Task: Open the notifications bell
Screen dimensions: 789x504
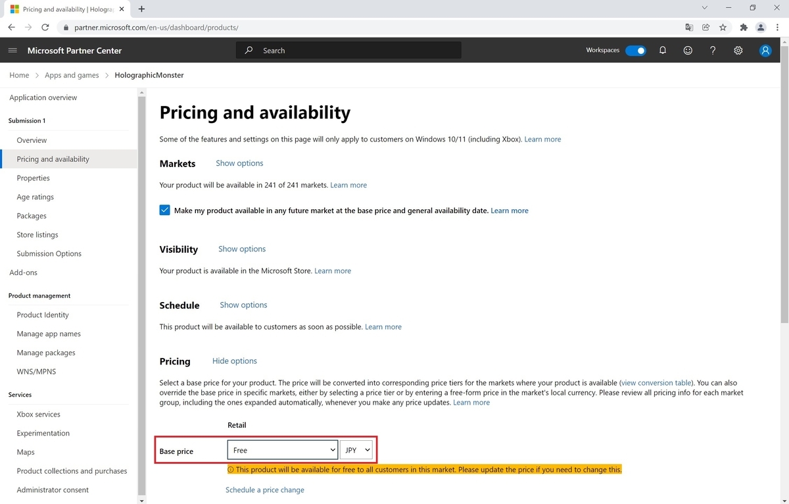Action: pyautogui.click(x=663, y=51)
